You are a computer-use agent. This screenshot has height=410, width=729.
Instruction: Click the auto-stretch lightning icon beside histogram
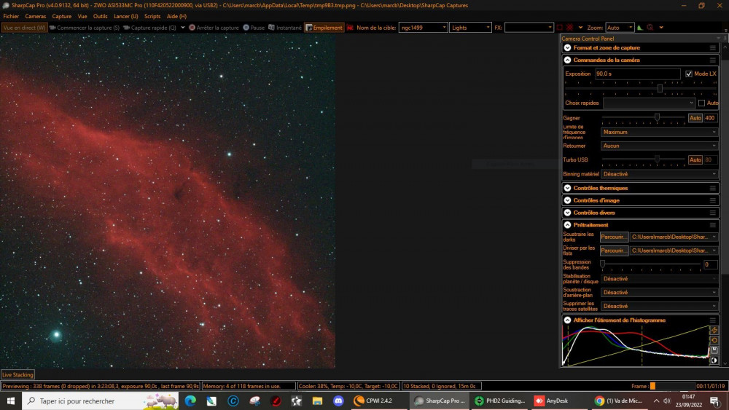714,330
